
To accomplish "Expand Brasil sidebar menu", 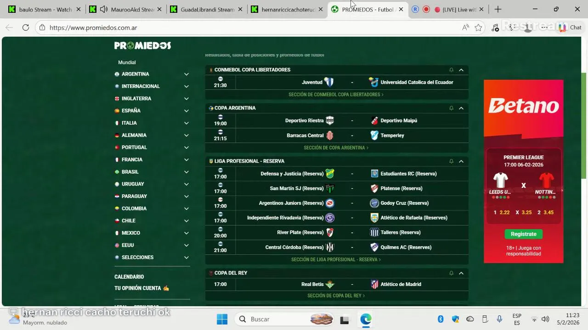I will pos(187,172).
